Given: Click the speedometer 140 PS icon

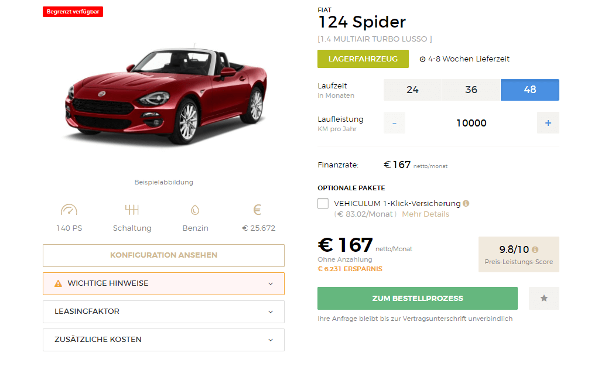Looking at the screenshot, I should 69,210.
